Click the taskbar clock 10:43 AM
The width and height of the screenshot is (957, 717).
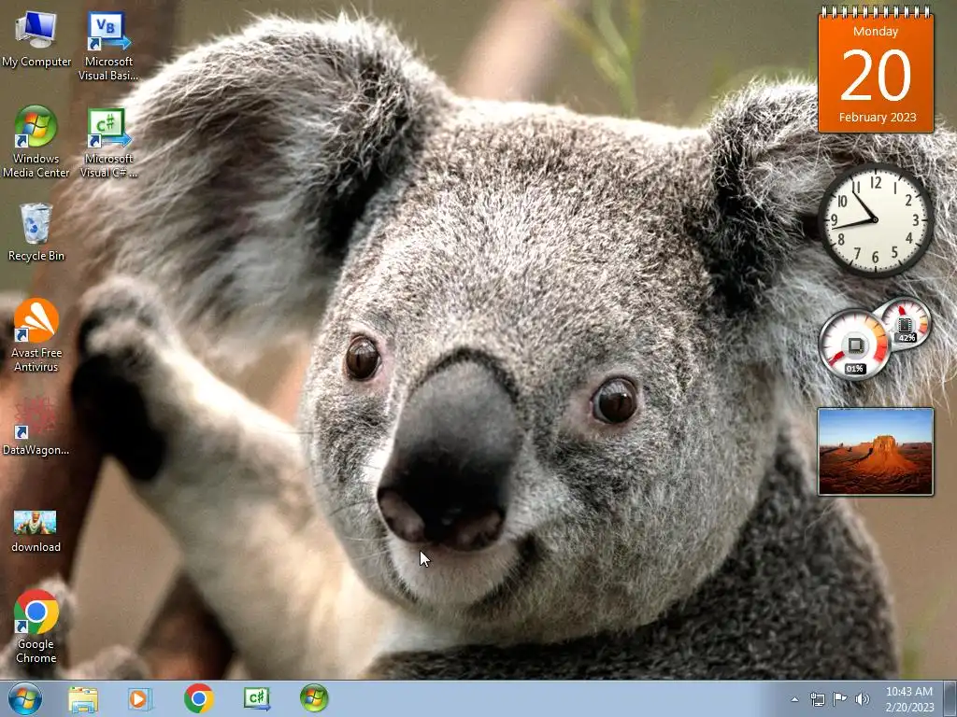(x=909, y=699)
